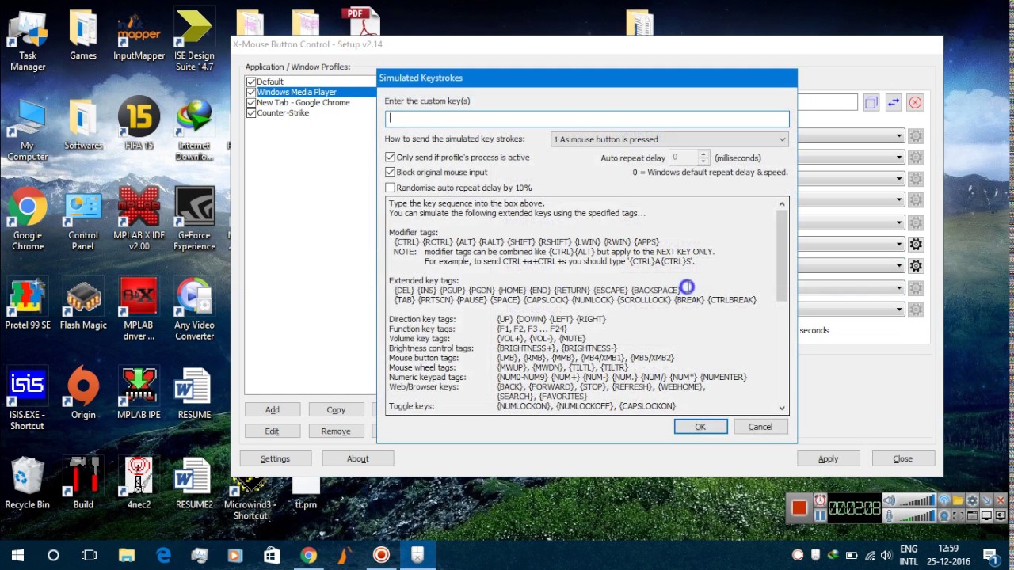The height and width of the screenshot is (570, 1014).
Task: Open the recorder's yellow output folder icon
Action: coord(958,500)
